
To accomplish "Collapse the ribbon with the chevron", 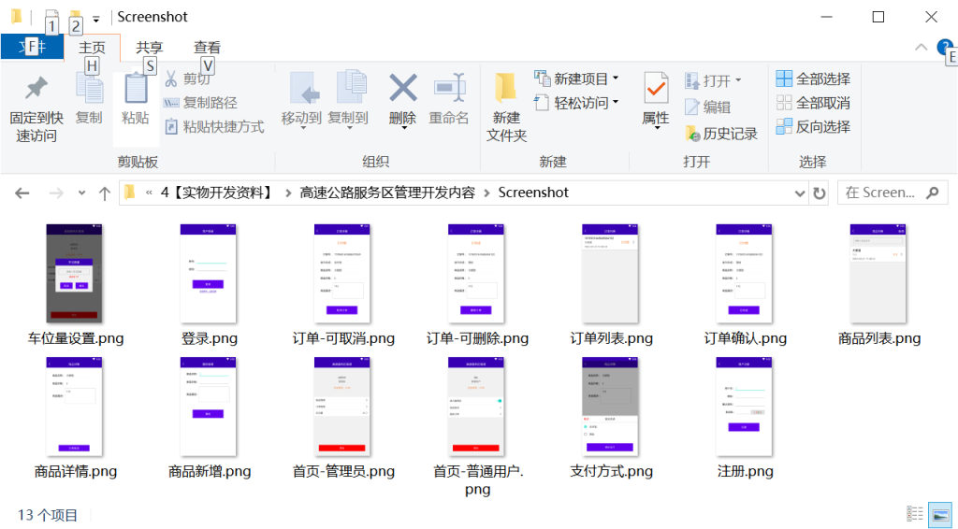I will 921,47.
